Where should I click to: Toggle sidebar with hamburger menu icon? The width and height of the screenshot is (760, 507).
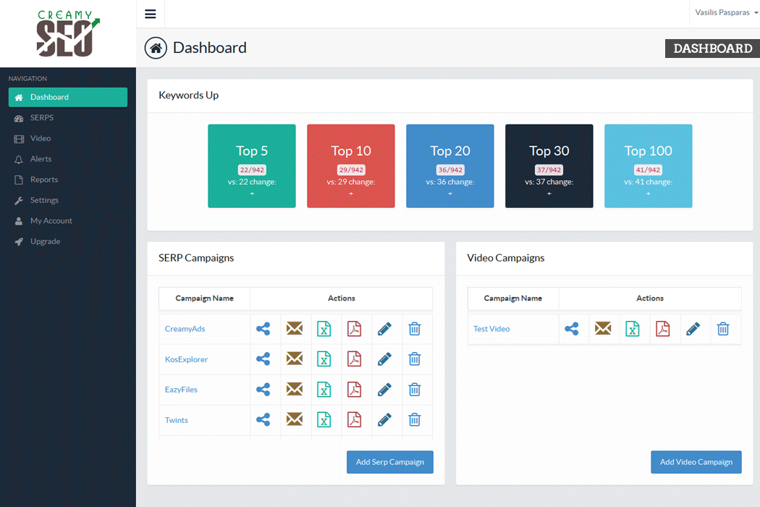pyautogui.click(x=151, y=14)
